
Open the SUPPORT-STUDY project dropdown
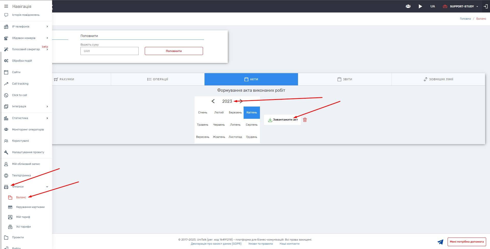463,6
